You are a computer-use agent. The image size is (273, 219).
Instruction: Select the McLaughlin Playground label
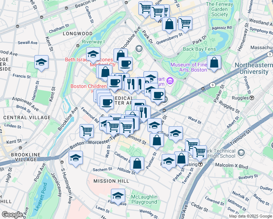tap(144, 199)
